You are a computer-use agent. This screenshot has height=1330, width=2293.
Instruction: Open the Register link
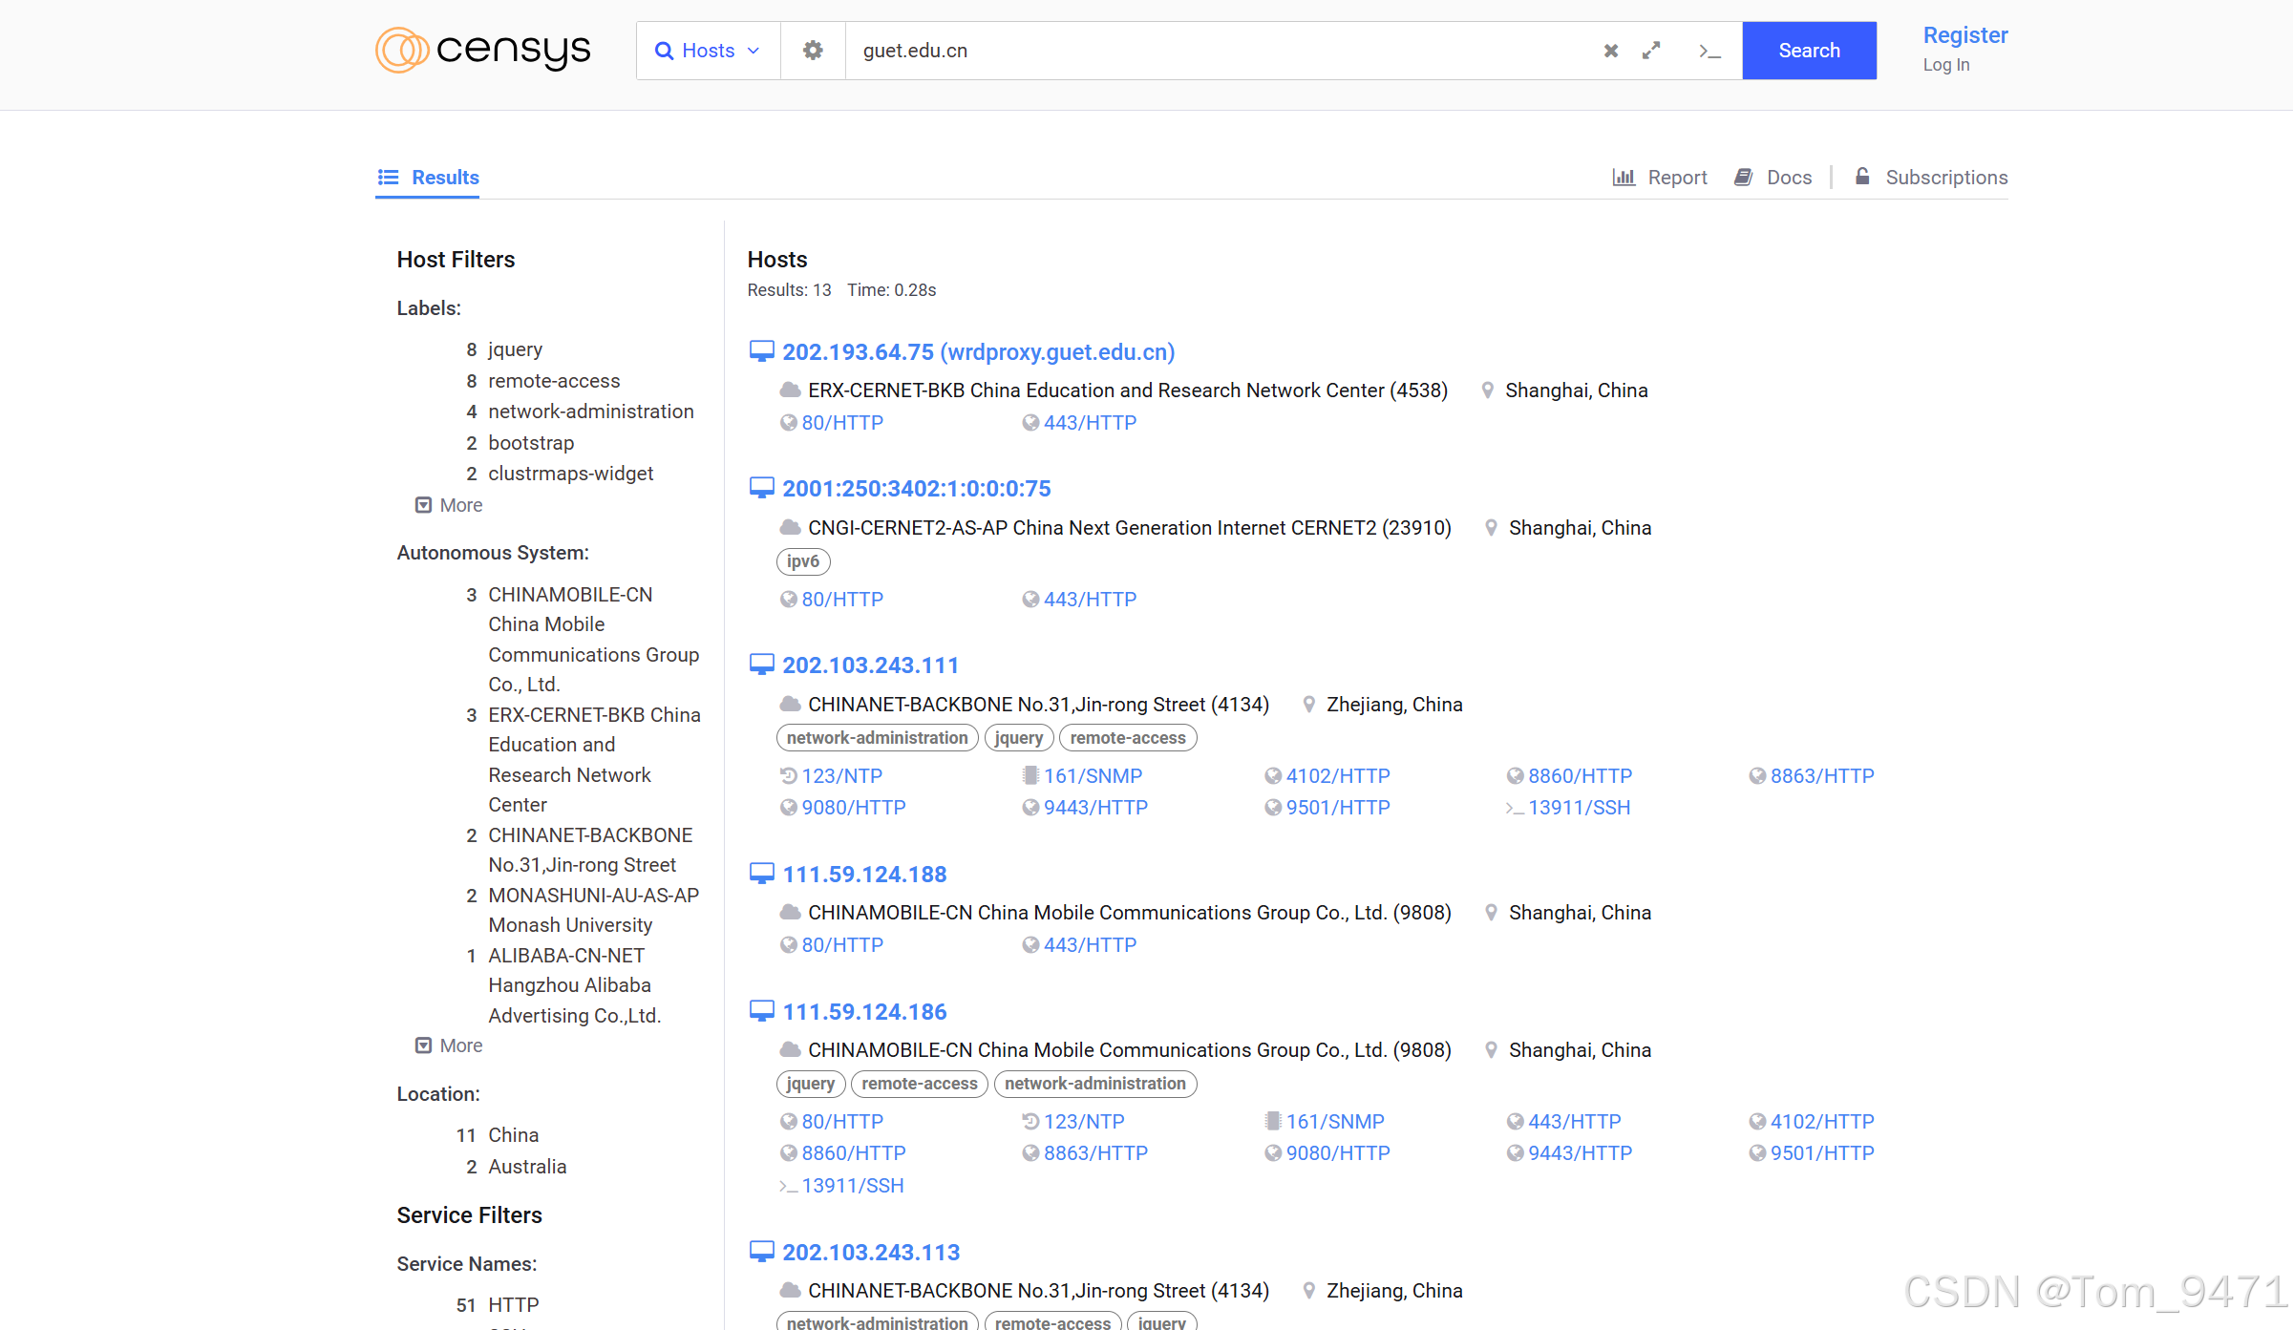(x=1964, y=35)
